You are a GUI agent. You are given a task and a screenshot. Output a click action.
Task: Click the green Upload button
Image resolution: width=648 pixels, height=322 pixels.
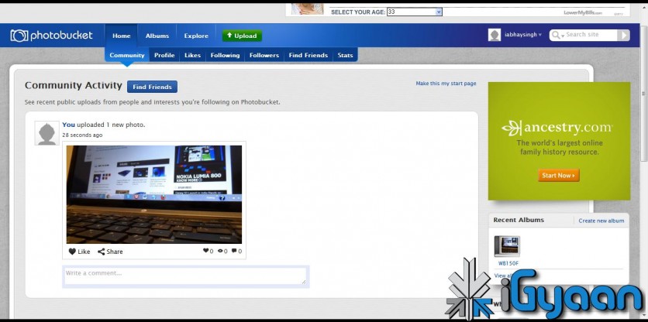242,36
